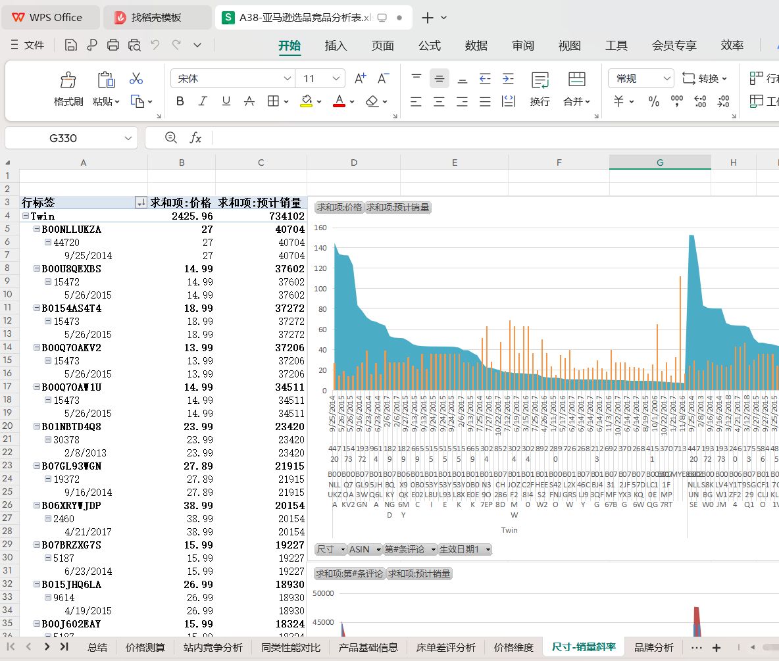Click the select-all corner of the grid
The image size is (779, 661).
click(x=8, y=162)
